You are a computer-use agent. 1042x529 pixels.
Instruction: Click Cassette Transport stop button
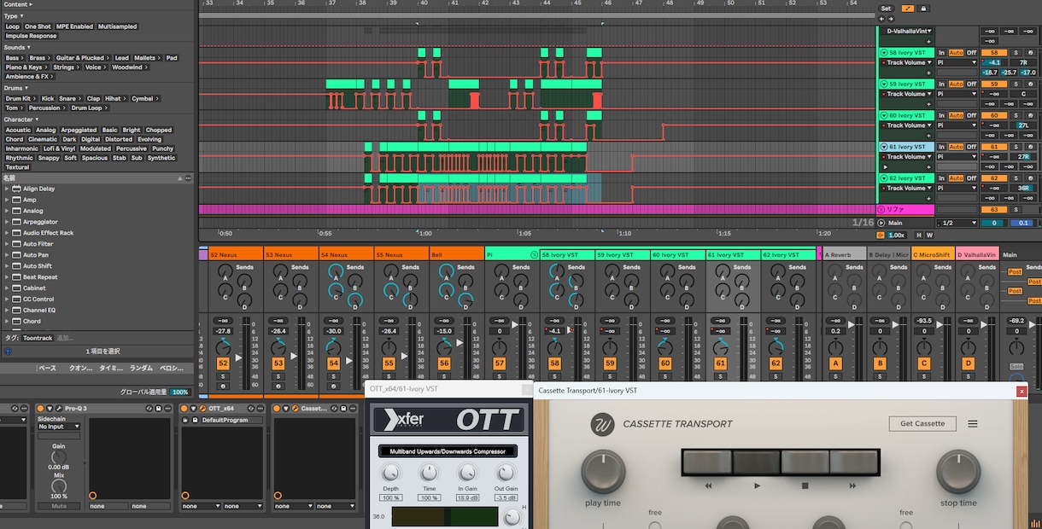805,485
